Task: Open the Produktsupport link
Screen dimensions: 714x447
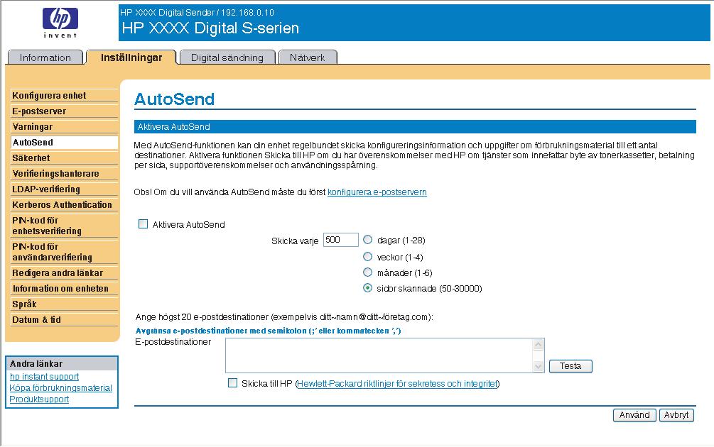Action: tap(39, 399)
